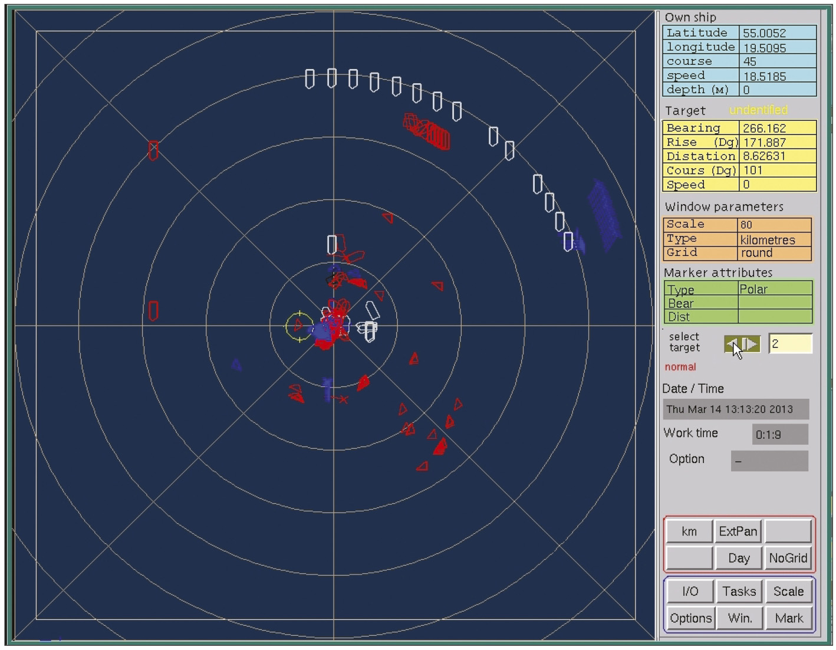Click the blank button left of Day
Viewport: 836px width, 650px height.
tap(689, 558)
